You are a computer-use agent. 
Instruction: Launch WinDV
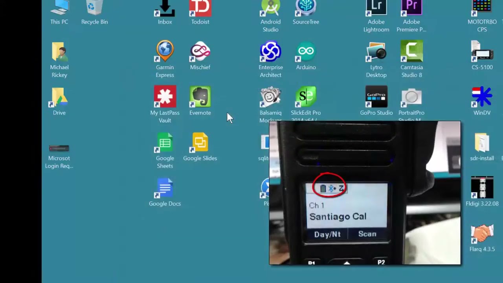tap(482, 101)
